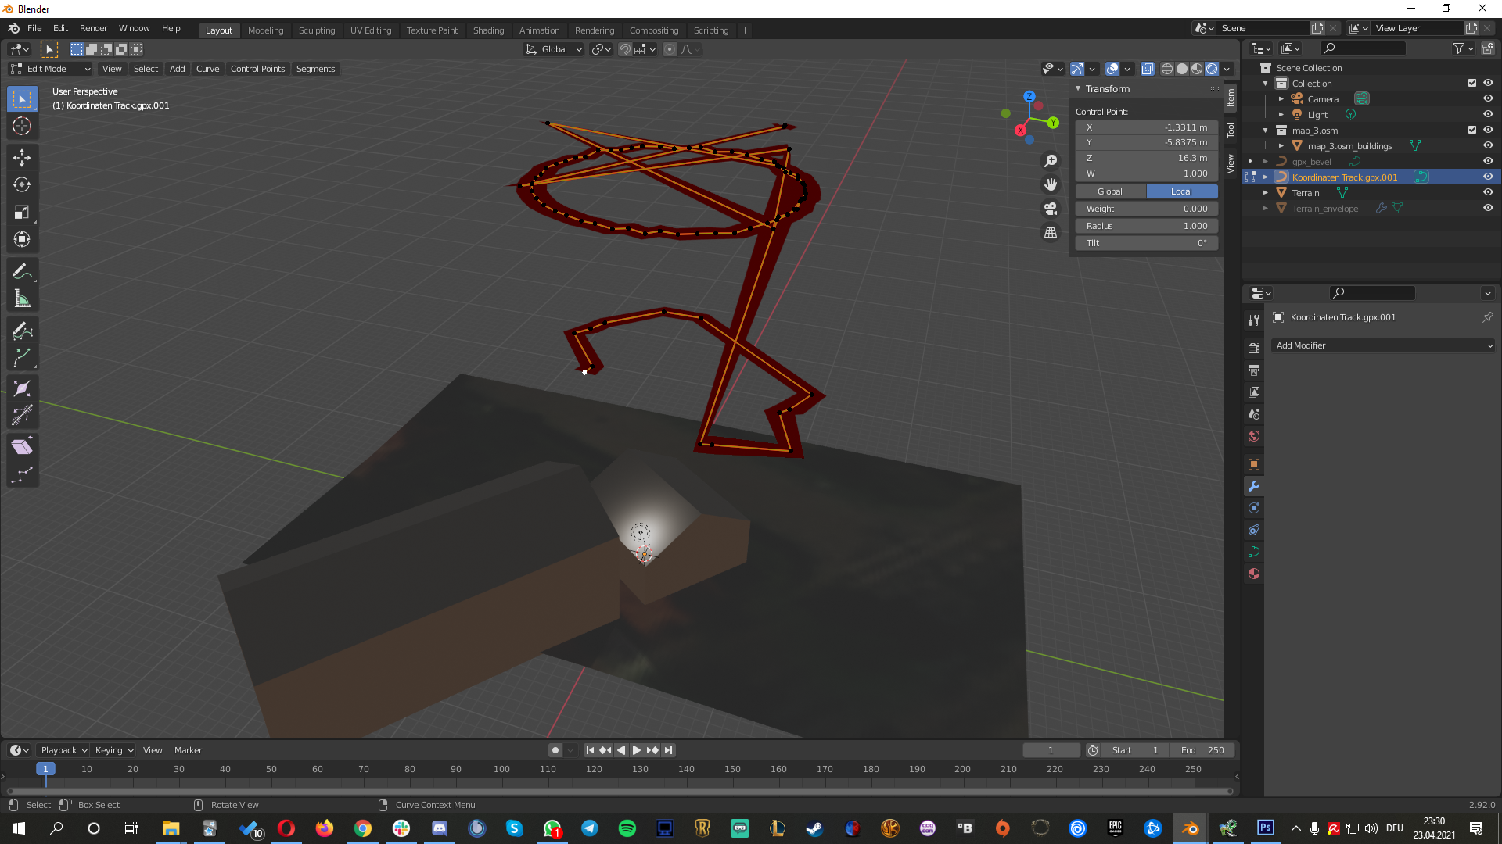1502x844 pixels.
Task: Toggle orthographic view grid icon
Action: pos(1051,233)
